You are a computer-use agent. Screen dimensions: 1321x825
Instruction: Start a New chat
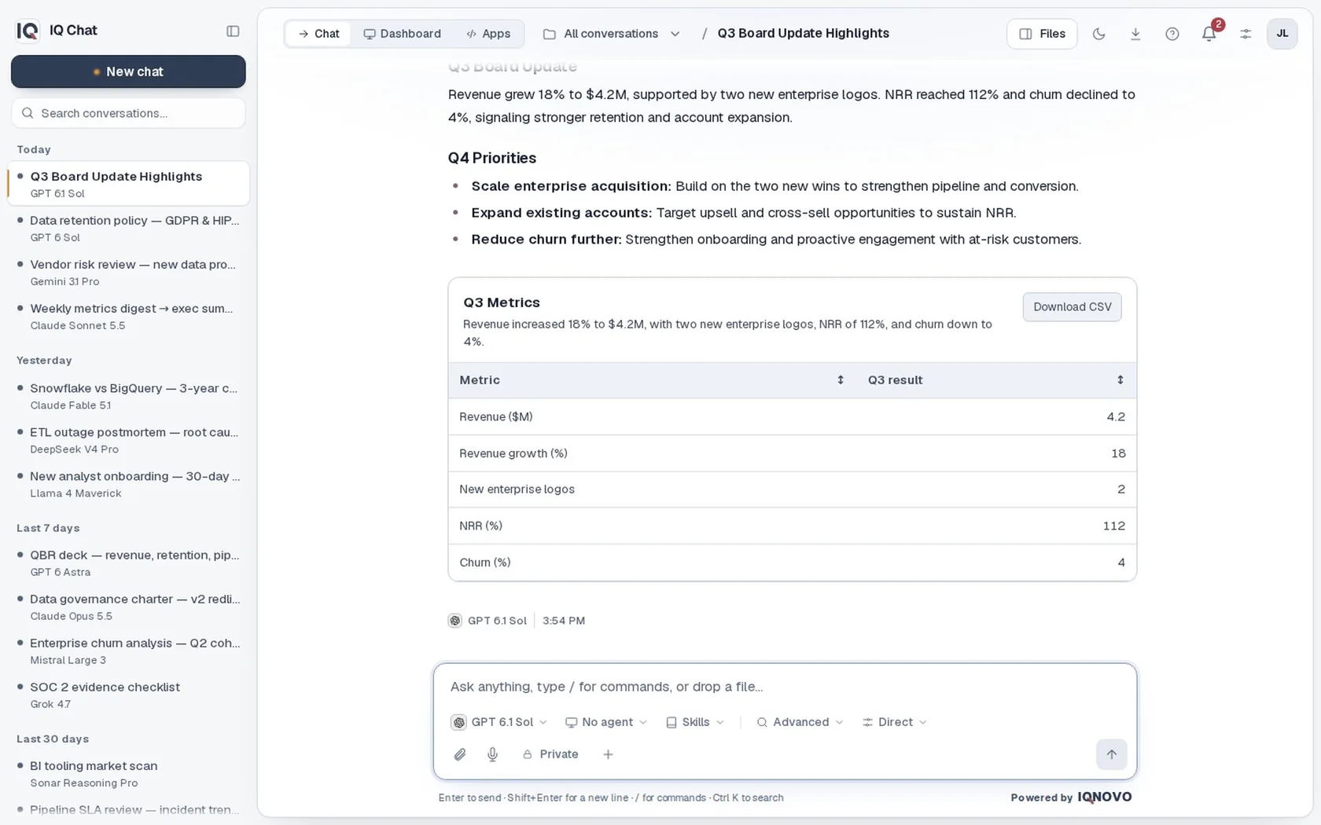pyautogui.click(x=128, y=71)
